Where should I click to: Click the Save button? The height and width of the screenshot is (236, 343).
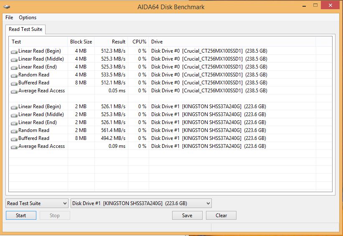187,216
